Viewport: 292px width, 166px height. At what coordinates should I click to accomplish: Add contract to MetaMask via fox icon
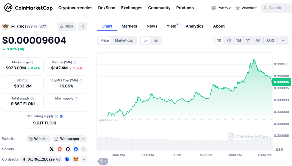(x=76, y=159)
